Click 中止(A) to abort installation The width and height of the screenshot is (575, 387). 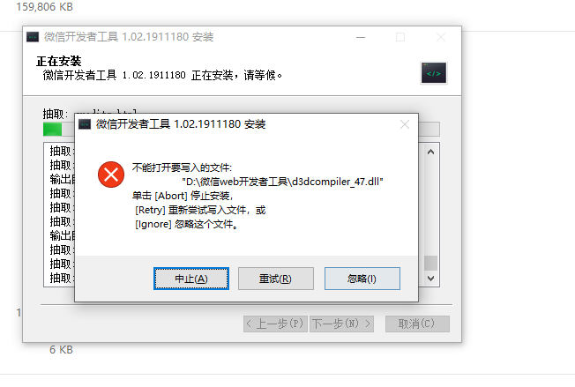pos(191,279)
